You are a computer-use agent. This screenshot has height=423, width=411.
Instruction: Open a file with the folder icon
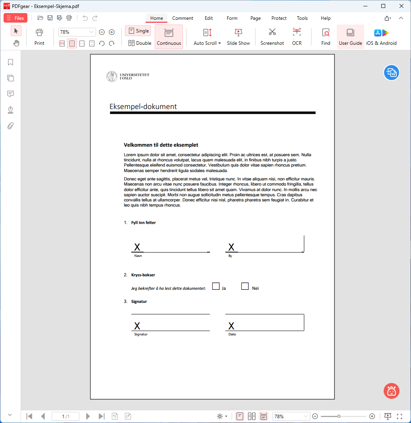[40, 18]
